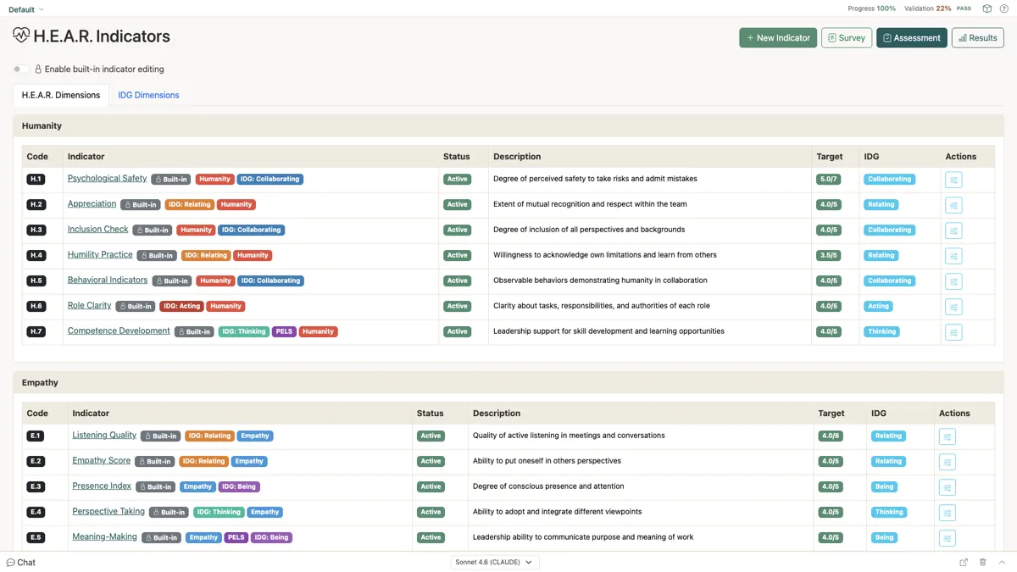Open actions icon for Meaning-Making row

point(948,538)
